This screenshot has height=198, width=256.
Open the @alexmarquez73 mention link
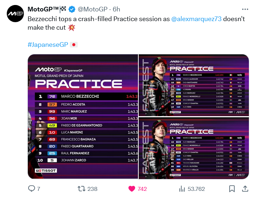pos(196,19)
